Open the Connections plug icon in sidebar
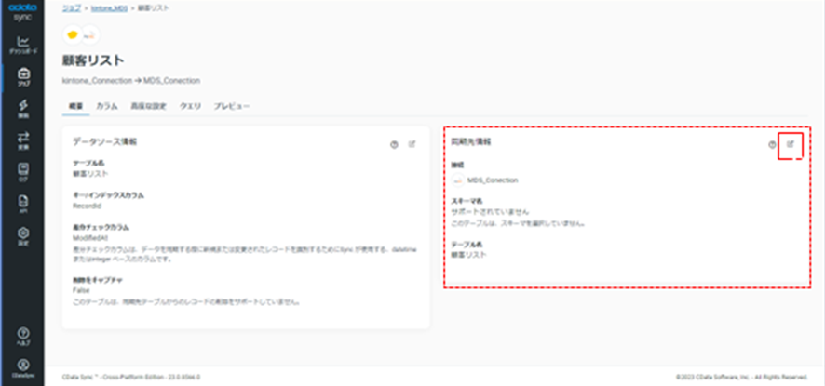Image resolution: width=825 pixels, height=386 pixels. [x=23, y=105]
